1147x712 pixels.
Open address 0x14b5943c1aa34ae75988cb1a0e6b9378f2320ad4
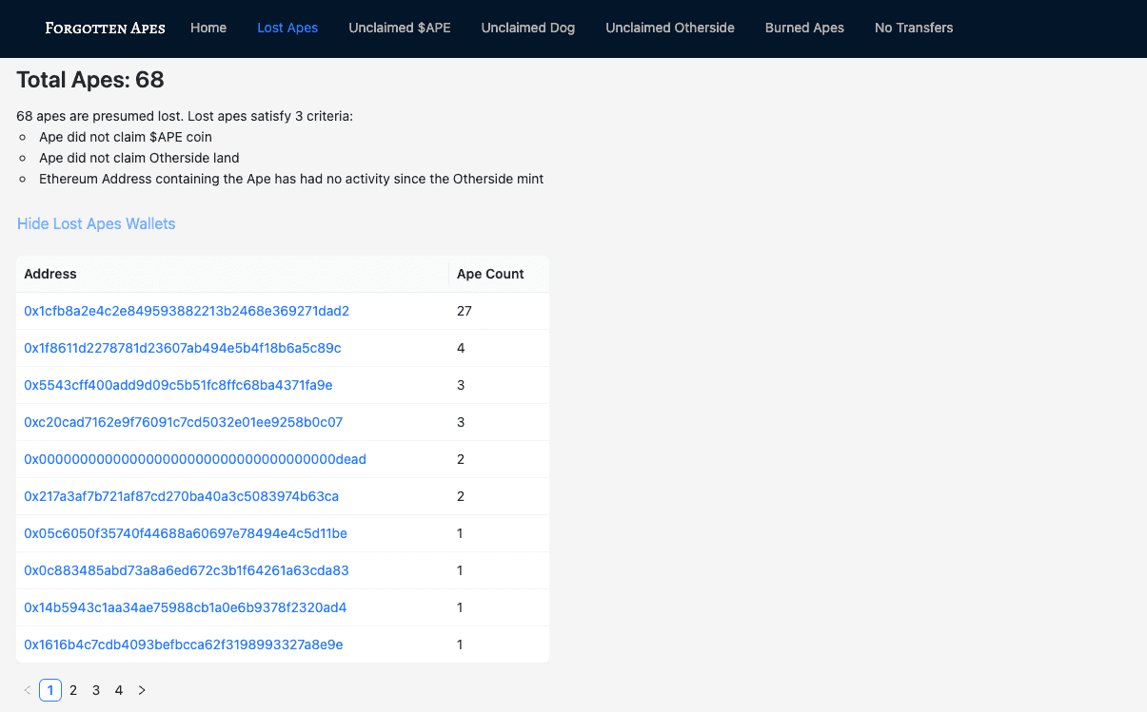(186, 607)
